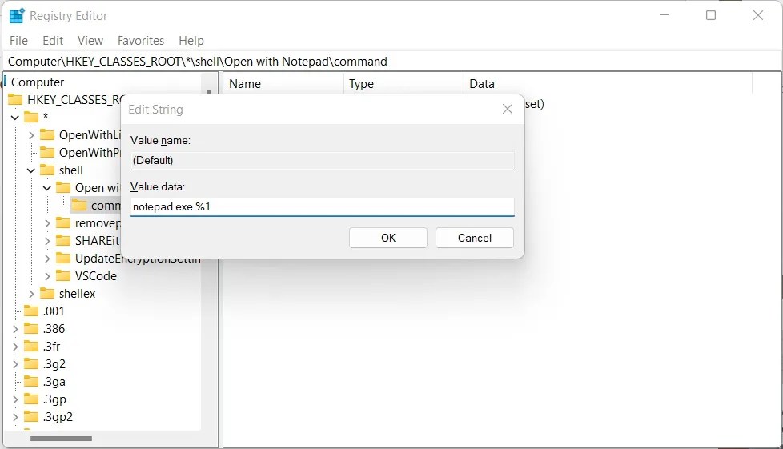
Task: Click the .3fr folder icon
Action: click(31, 346)
